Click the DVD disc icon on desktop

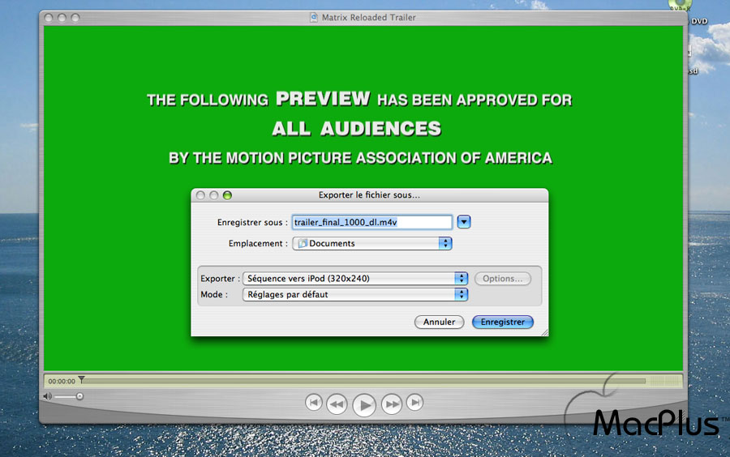pos(681,5)
